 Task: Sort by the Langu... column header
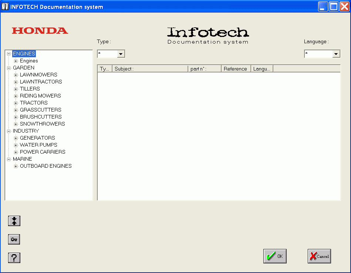click(262, 69)
